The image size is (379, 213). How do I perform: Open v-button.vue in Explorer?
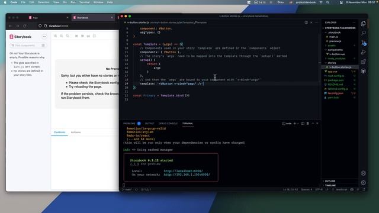(x=339, y=54)
